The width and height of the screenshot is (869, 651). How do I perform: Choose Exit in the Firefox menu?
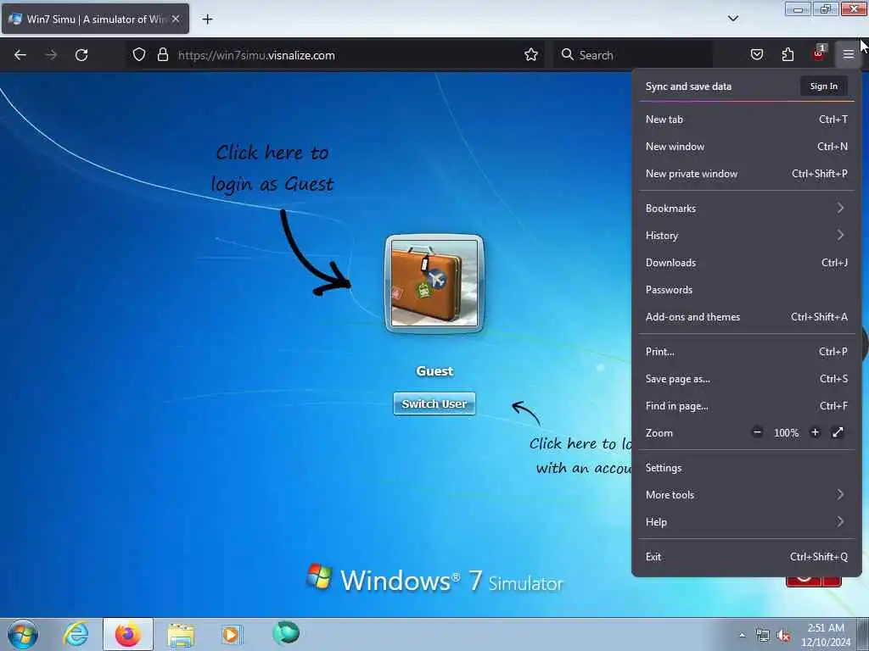pyautogui.click(x=747, y=557)
